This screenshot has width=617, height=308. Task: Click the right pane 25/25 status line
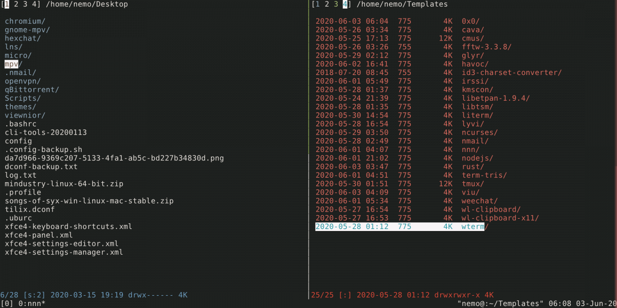click(x=402, y=295)
